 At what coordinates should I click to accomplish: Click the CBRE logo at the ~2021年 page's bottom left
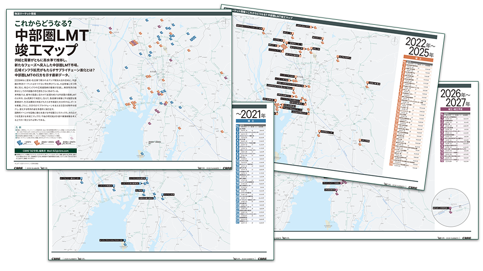click(56, 259)
